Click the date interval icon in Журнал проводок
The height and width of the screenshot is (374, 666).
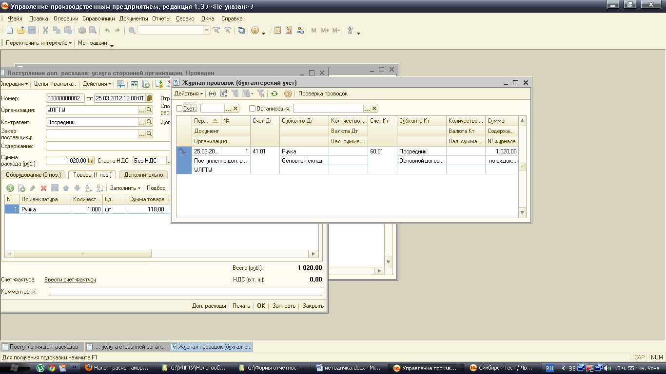(212, 93)
